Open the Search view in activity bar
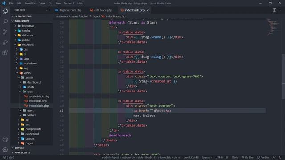The height and width of the screenshot is (160, 285). click(x=5, y=22)
